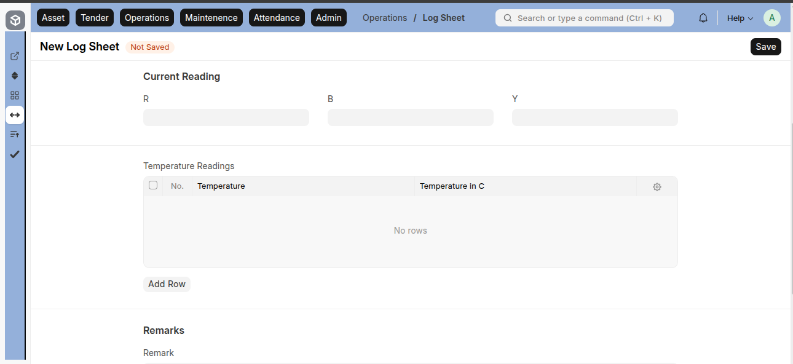The image size is (793, 364).
Task: Click Operations in the breadcrumb
Action: (x=384, y=18)
